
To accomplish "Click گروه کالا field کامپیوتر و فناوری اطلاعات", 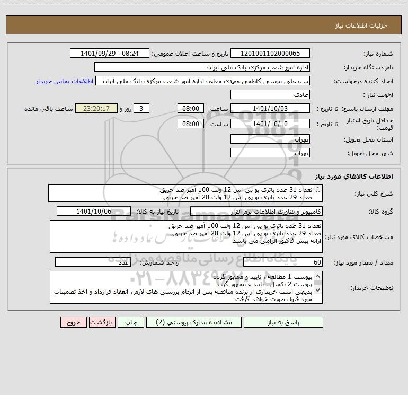I will (x=256, y=211).
